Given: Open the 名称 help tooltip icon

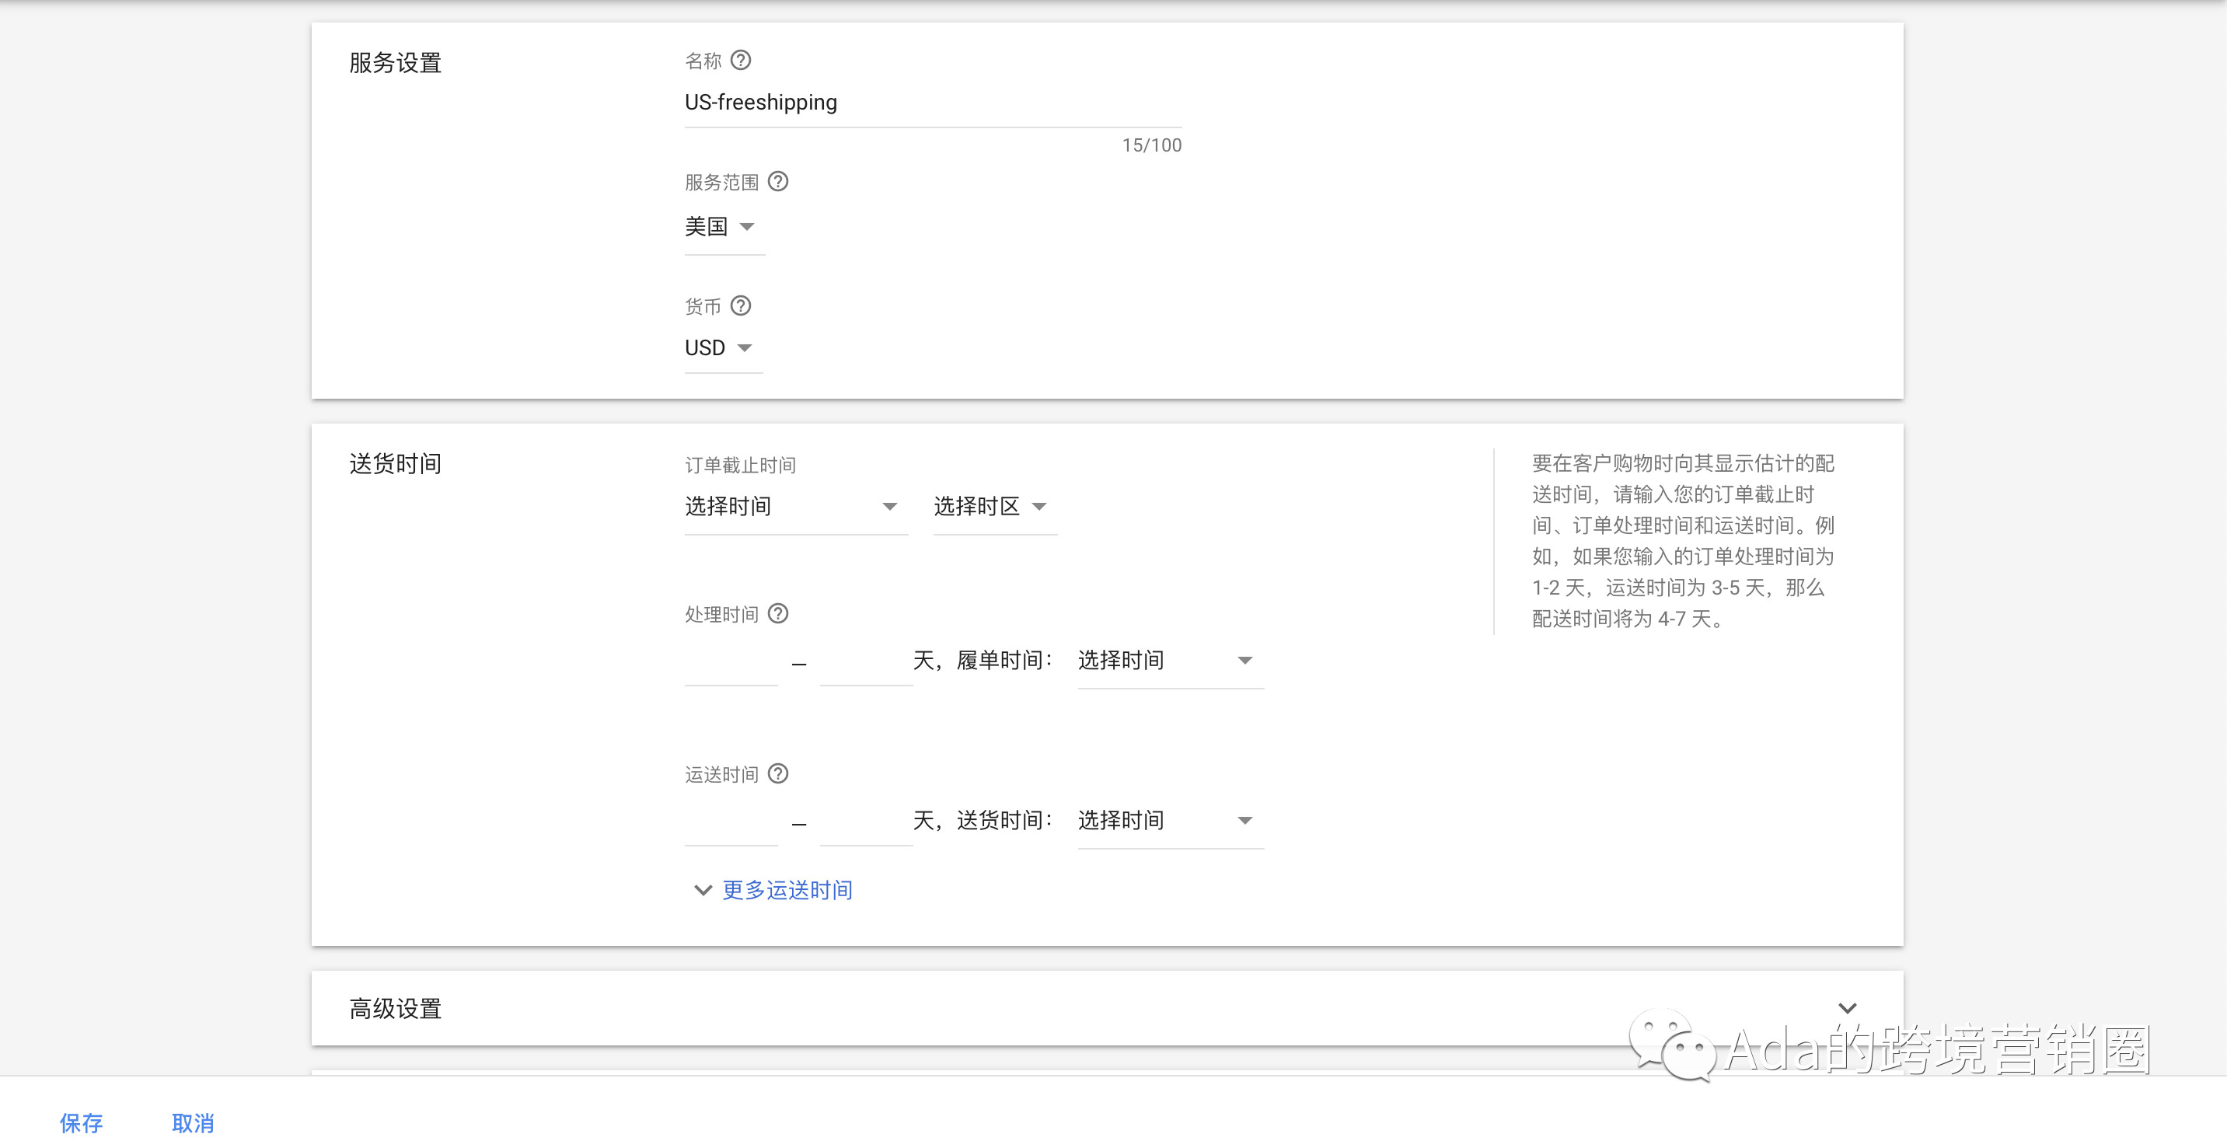Looking at the screenshot, I should tap(742, 61).
